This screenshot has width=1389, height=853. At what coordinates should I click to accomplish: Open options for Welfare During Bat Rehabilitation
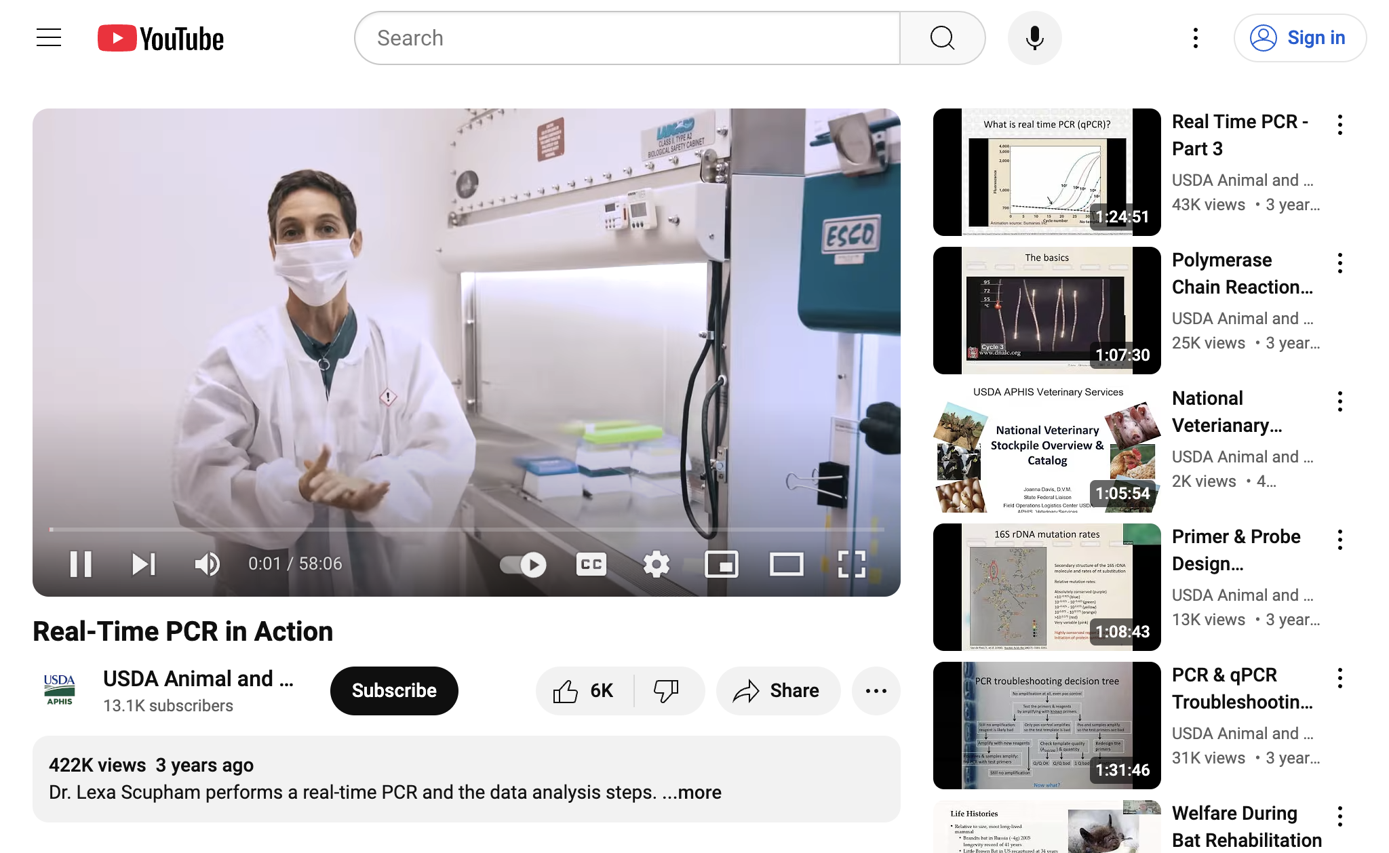pyautogui.click(x=1339, y=816)
